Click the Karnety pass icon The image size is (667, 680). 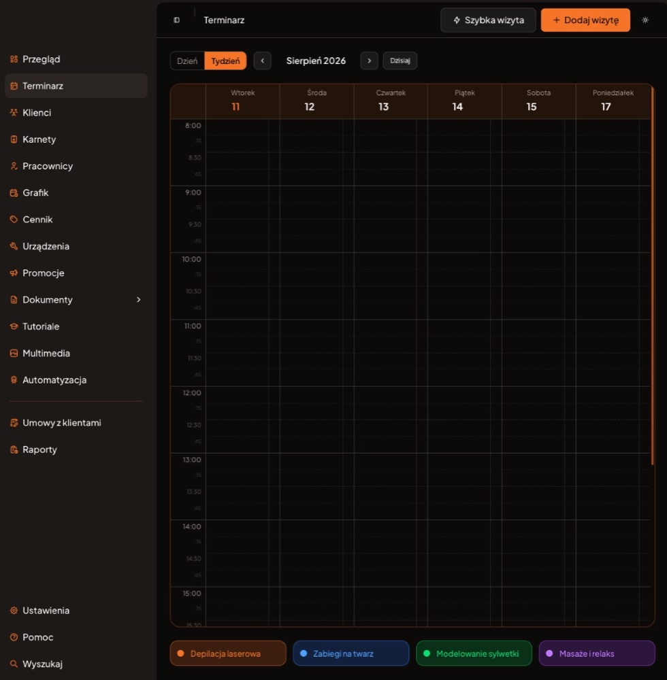click(14, 139)
